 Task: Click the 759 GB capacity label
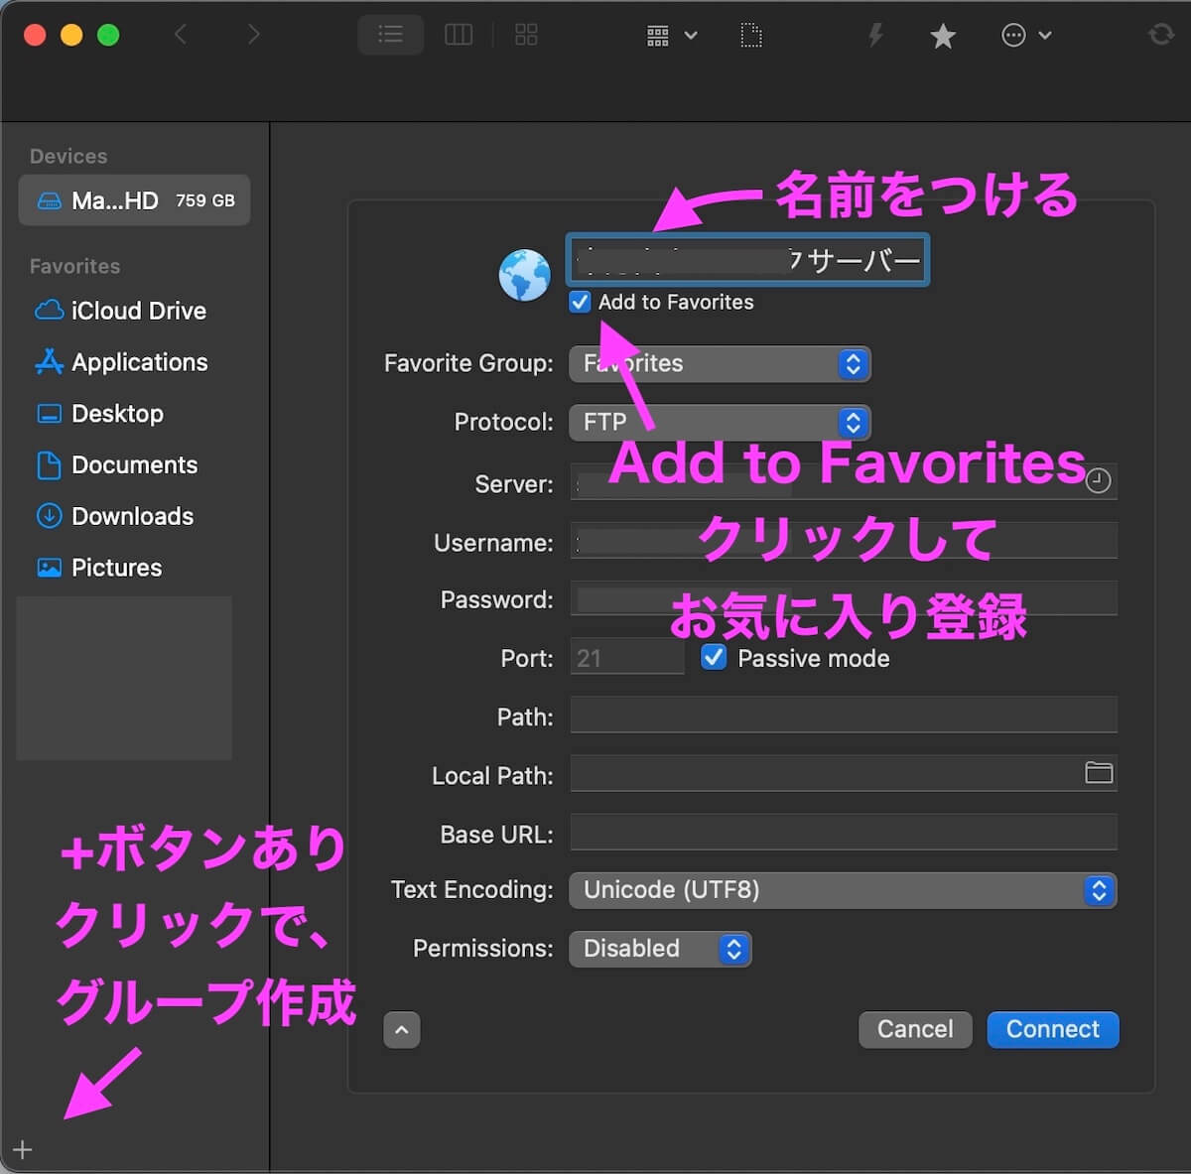205,200
